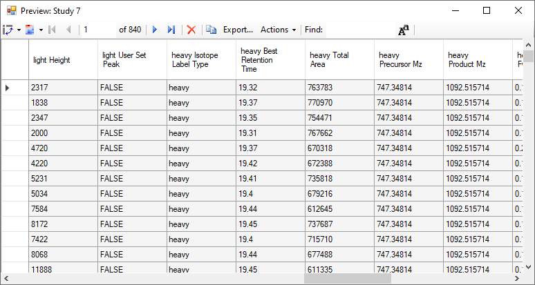Screen dimensions: 535x285
Task: Click the current record number field
Action: point(99,30)
